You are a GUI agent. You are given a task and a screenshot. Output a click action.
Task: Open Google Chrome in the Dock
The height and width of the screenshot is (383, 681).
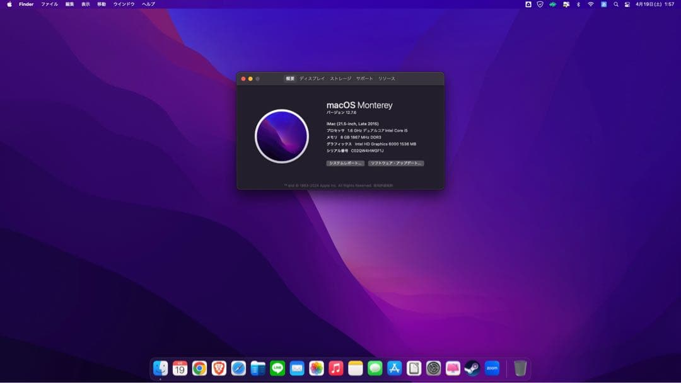[201, 369]
